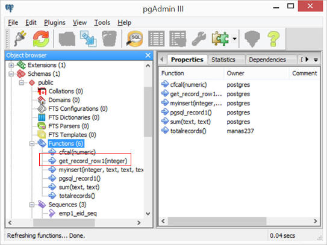The height and width of the screenshot is (245, 327).
Task: Select Schemas (1) in tree
Action: pos(44,74)
